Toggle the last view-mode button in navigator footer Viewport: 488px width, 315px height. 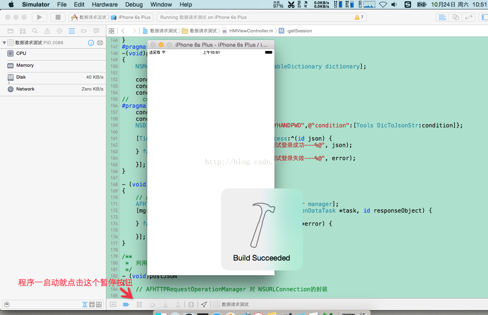[99, 305]
